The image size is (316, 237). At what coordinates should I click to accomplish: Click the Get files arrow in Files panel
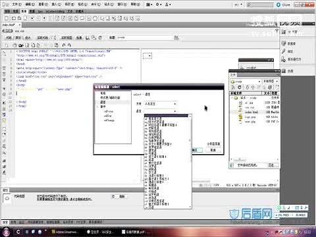coord(248,87)
